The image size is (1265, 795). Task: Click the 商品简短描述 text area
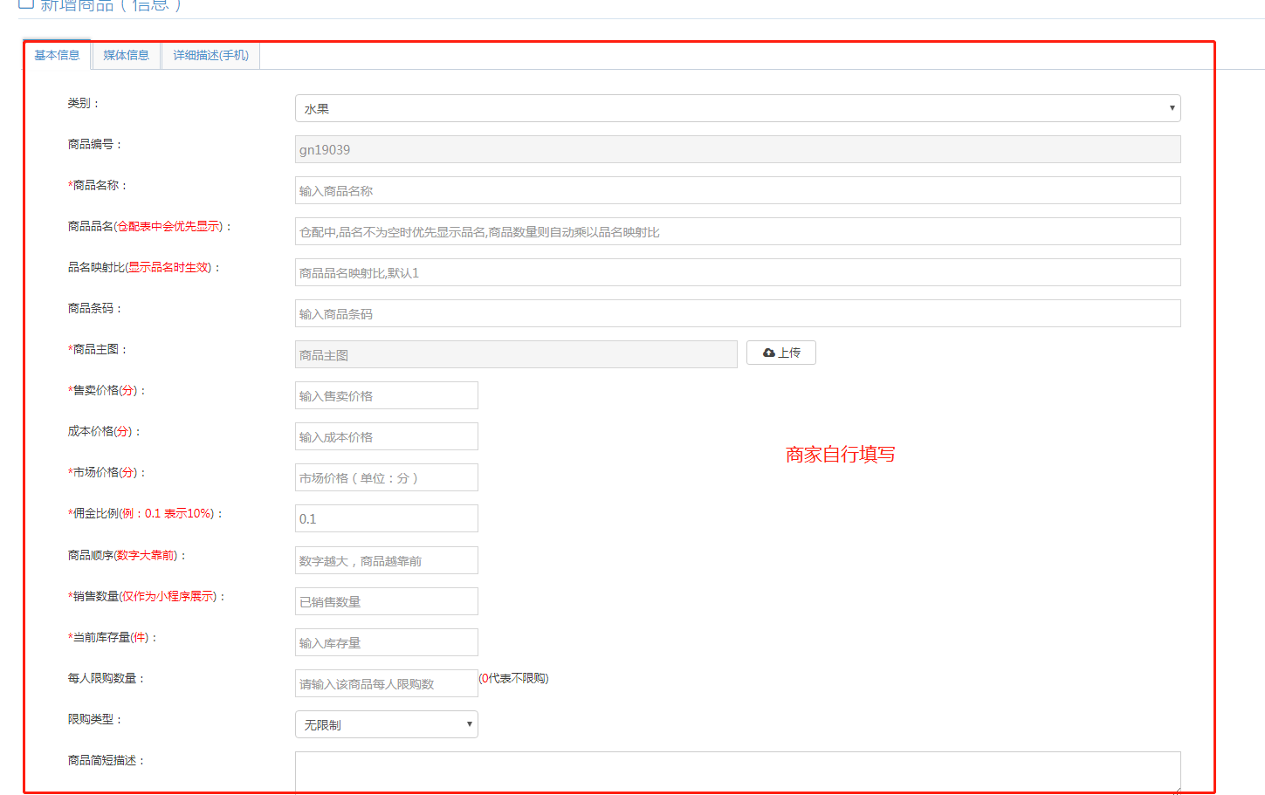click(738, 772)
